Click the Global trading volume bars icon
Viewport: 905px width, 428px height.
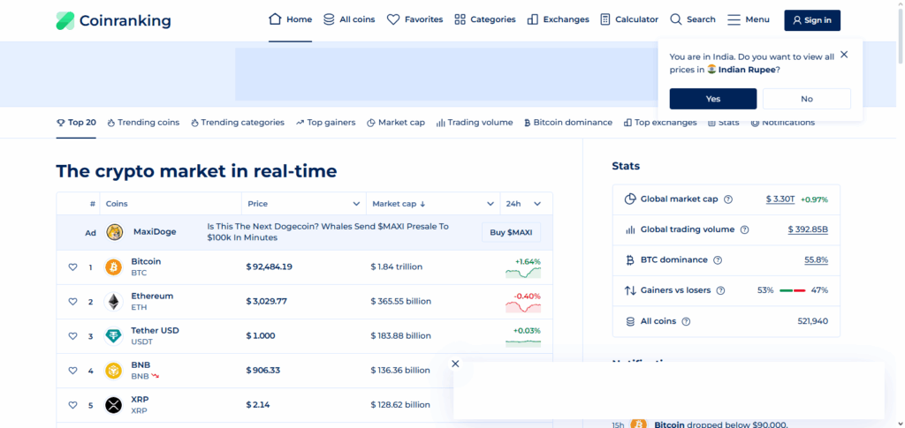tap(629, 229)
